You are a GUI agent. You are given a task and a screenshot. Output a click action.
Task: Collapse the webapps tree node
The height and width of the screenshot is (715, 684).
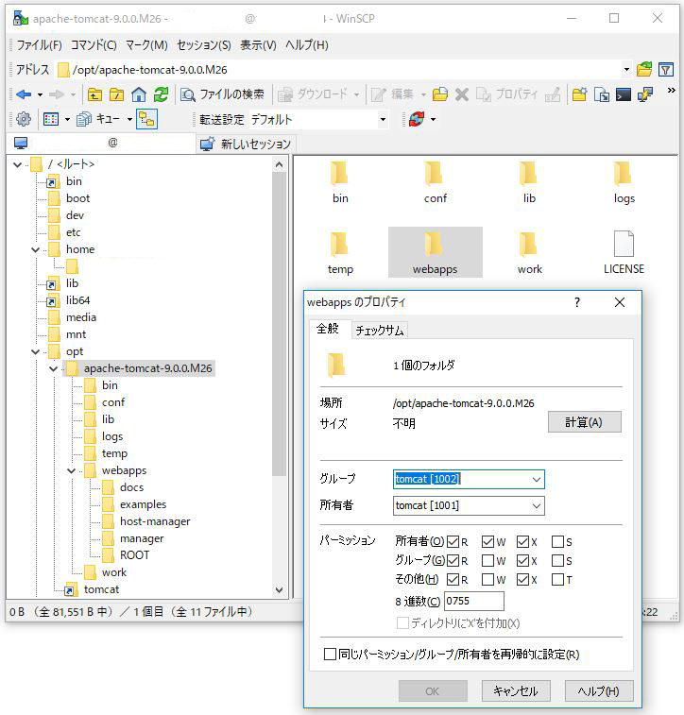[x=71, y=471]
